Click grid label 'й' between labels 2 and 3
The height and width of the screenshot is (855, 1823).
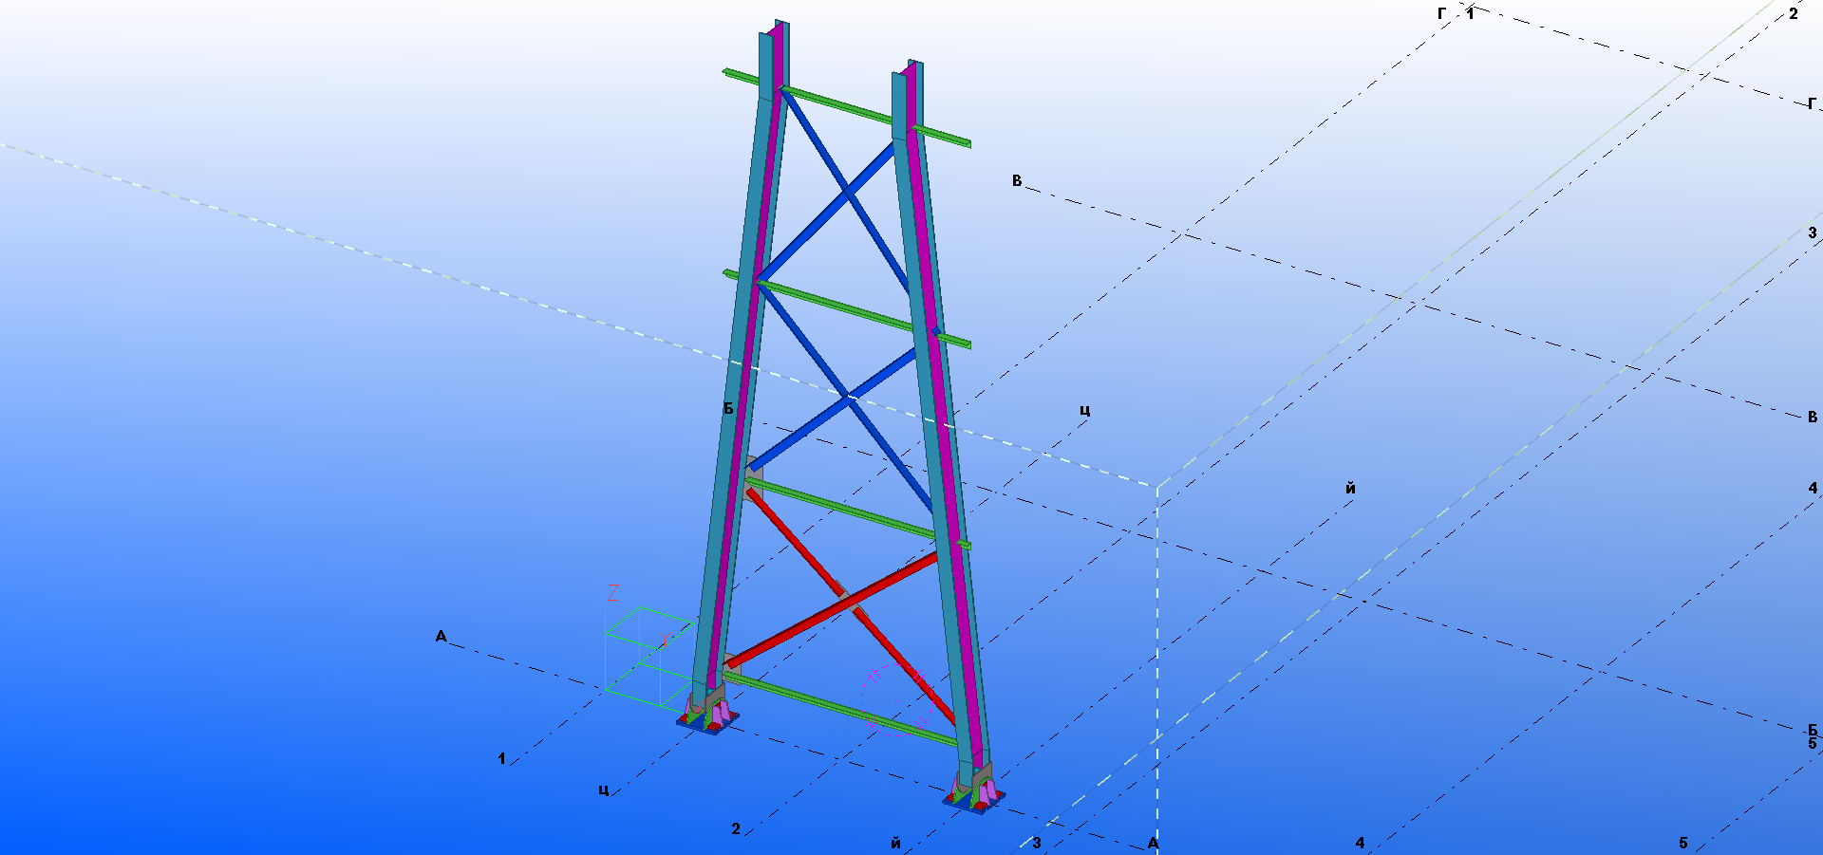click(895, 843)
